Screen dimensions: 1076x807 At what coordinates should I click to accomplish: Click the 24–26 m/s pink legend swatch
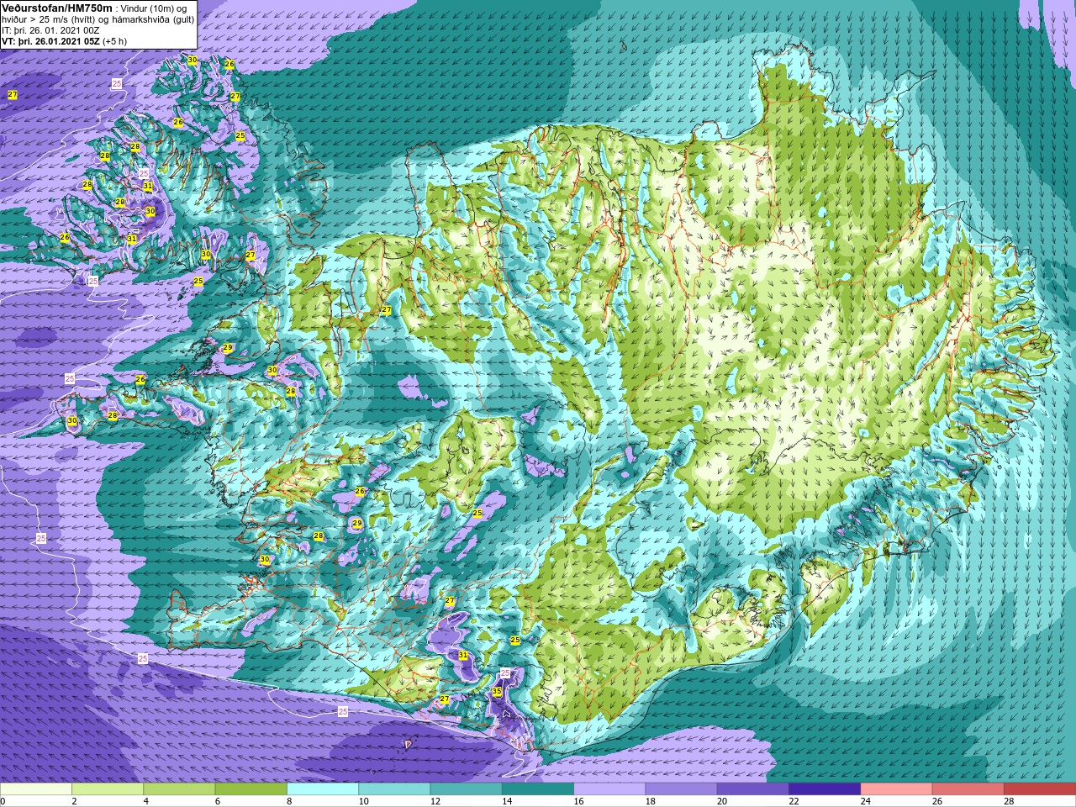pos(896,789)
